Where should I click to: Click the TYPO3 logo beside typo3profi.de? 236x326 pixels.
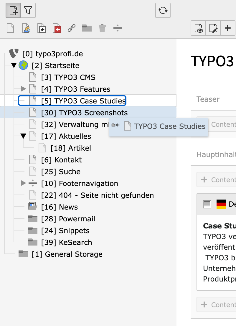click(14, 54)
